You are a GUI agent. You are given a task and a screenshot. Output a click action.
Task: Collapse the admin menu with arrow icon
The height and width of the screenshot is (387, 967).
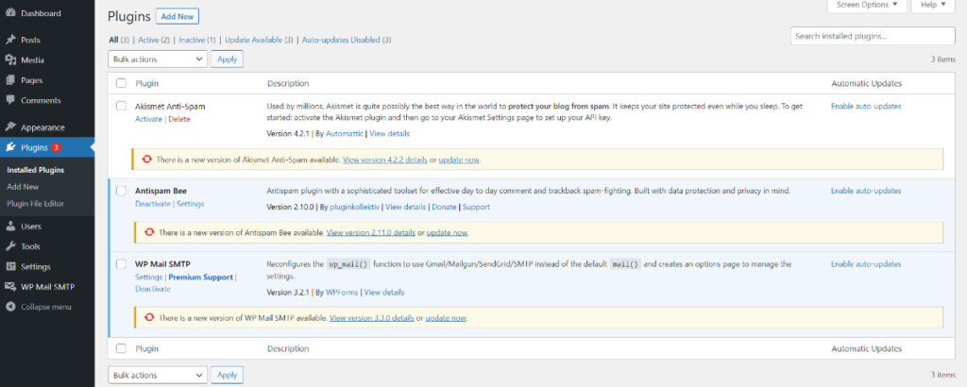pos(10,307)
